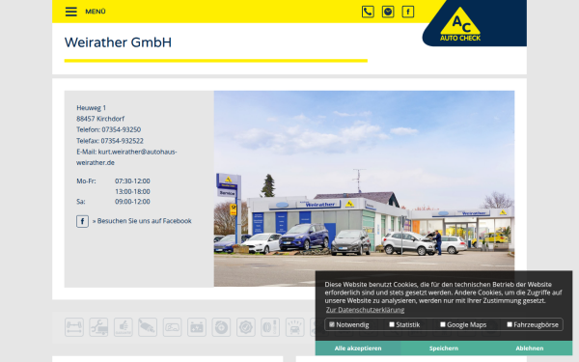
Task: Click the Facebook icon beside Besuchen Sie uns
Action: (82, 221)
